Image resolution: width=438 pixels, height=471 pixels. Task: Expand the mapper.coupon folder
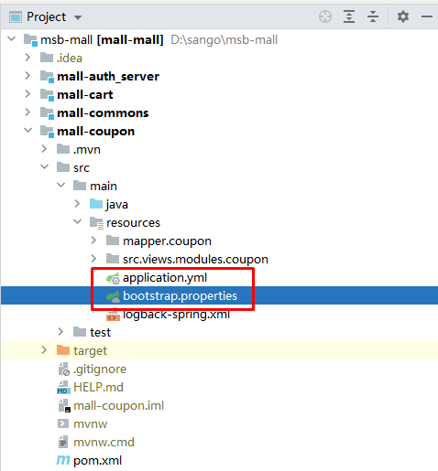coord(93,241)
